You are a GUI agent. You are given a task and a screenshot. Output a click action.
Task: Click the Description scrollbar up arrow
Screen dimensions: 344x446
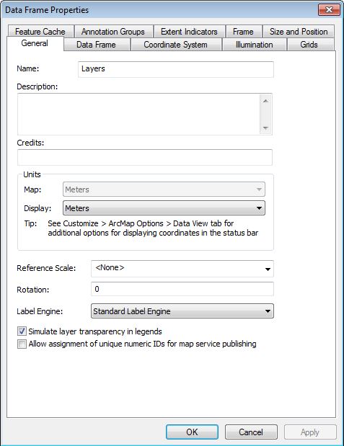coord(265,102)
